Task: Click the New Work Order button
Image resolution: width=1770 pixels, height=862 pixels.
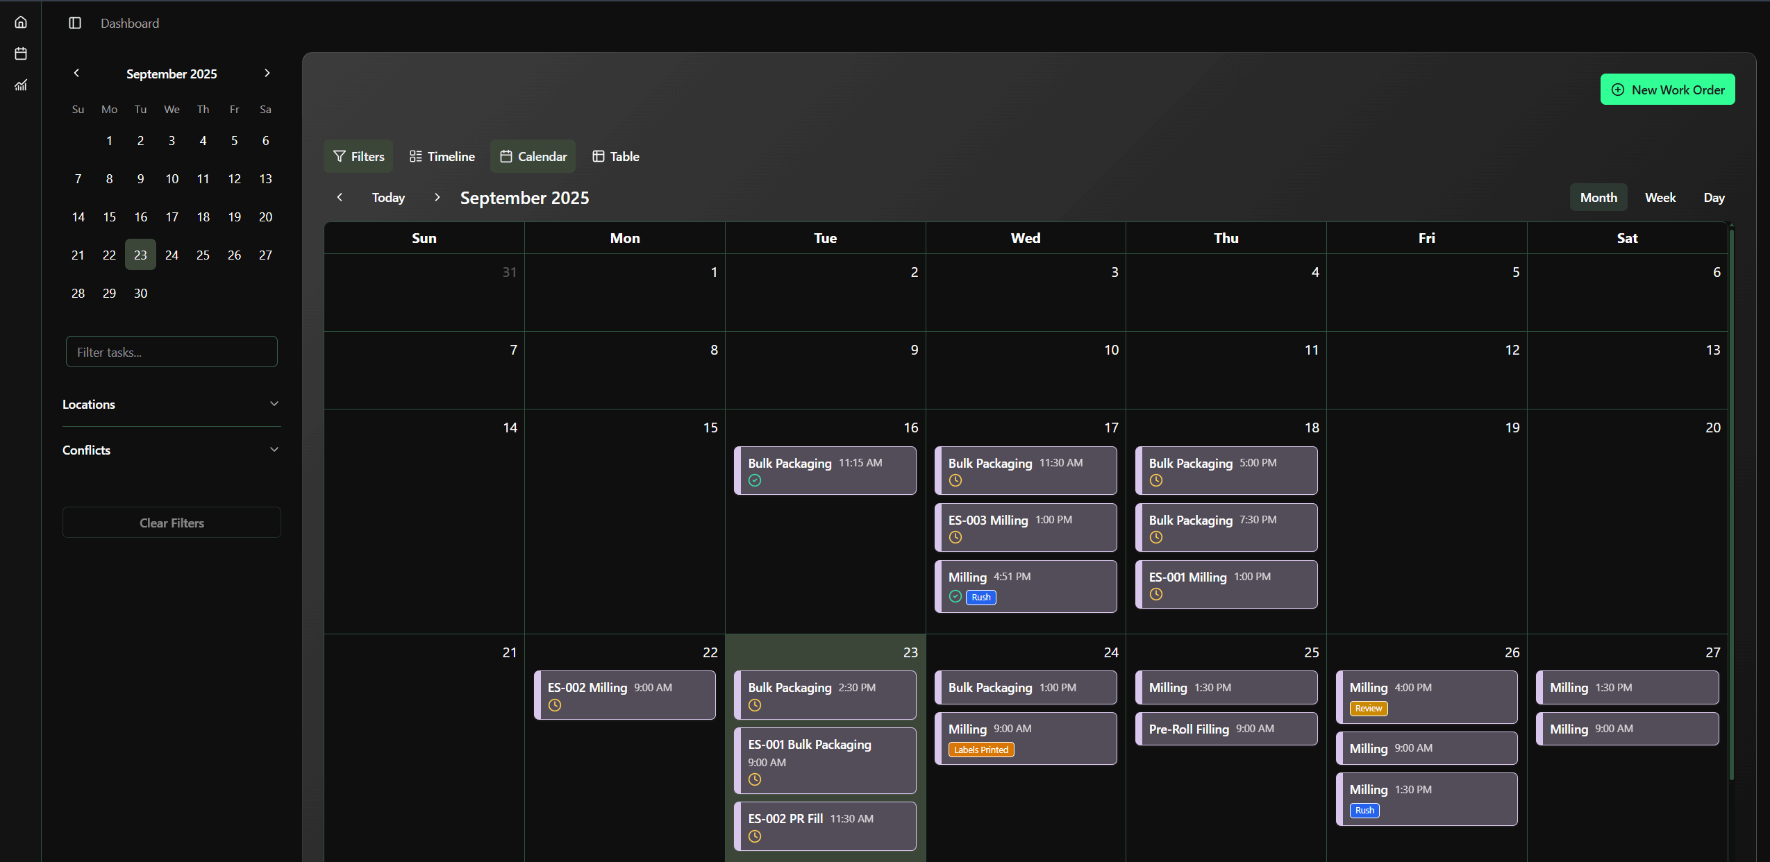Action: pyautogui.click(x=1667, y=90)
